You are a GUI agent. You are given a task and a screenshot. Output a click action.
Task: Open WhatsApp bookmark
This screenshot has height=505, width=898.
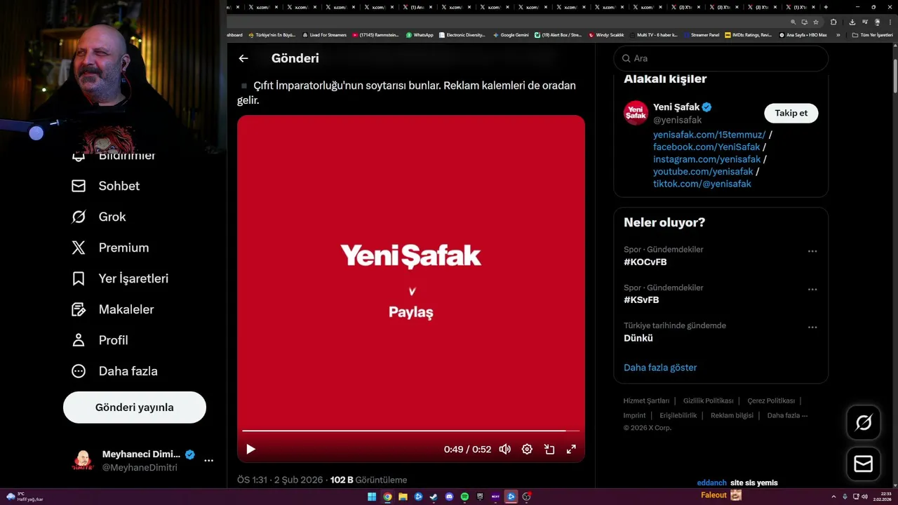pos(420,35)
